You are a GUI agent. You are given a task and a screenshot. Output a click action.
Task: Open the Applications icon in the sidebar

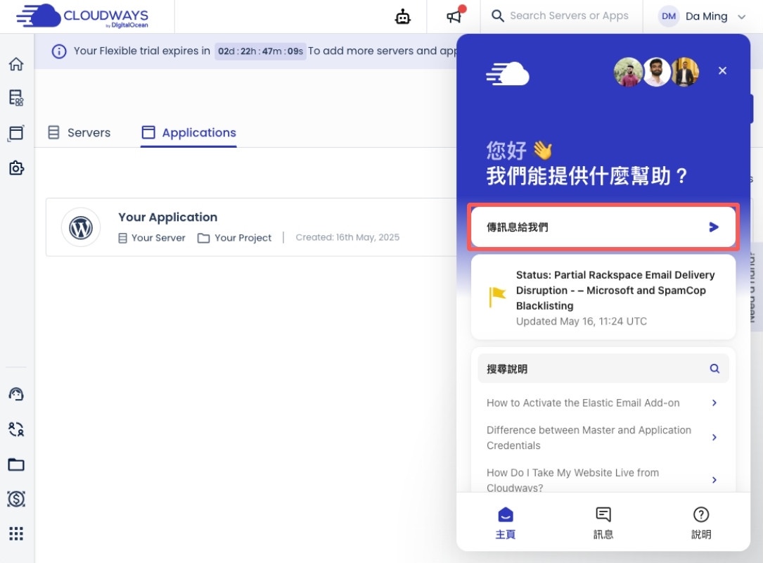point(15,133)
